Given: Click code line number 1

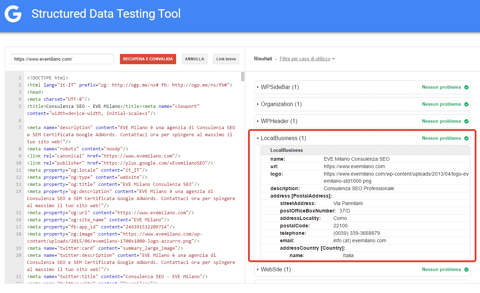Looking at the screenshot, I should [x=20, y=78].
